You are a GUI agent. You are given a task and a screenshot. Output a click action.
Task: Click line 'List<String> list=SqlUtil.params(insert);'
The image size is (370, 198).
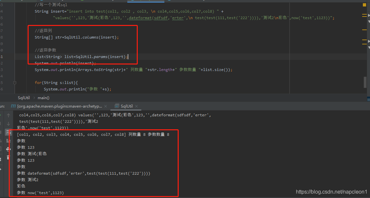(81, 57)
